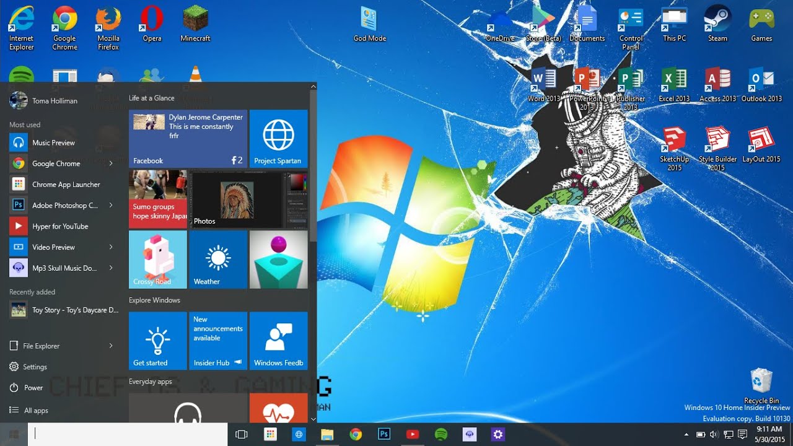
Task: Open Spotify from the taskbar
Action: (x=441, y=435)
